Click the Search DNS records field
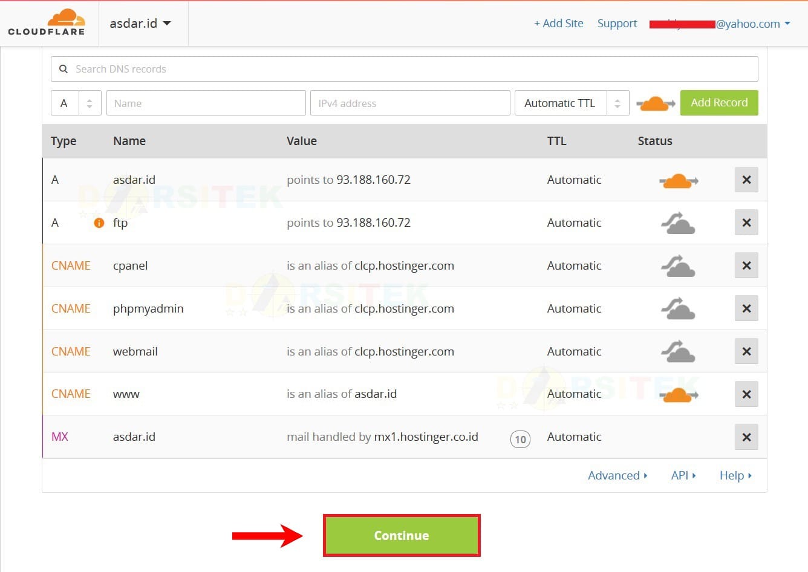Screen dimensions: 808x572 (404, 69)
